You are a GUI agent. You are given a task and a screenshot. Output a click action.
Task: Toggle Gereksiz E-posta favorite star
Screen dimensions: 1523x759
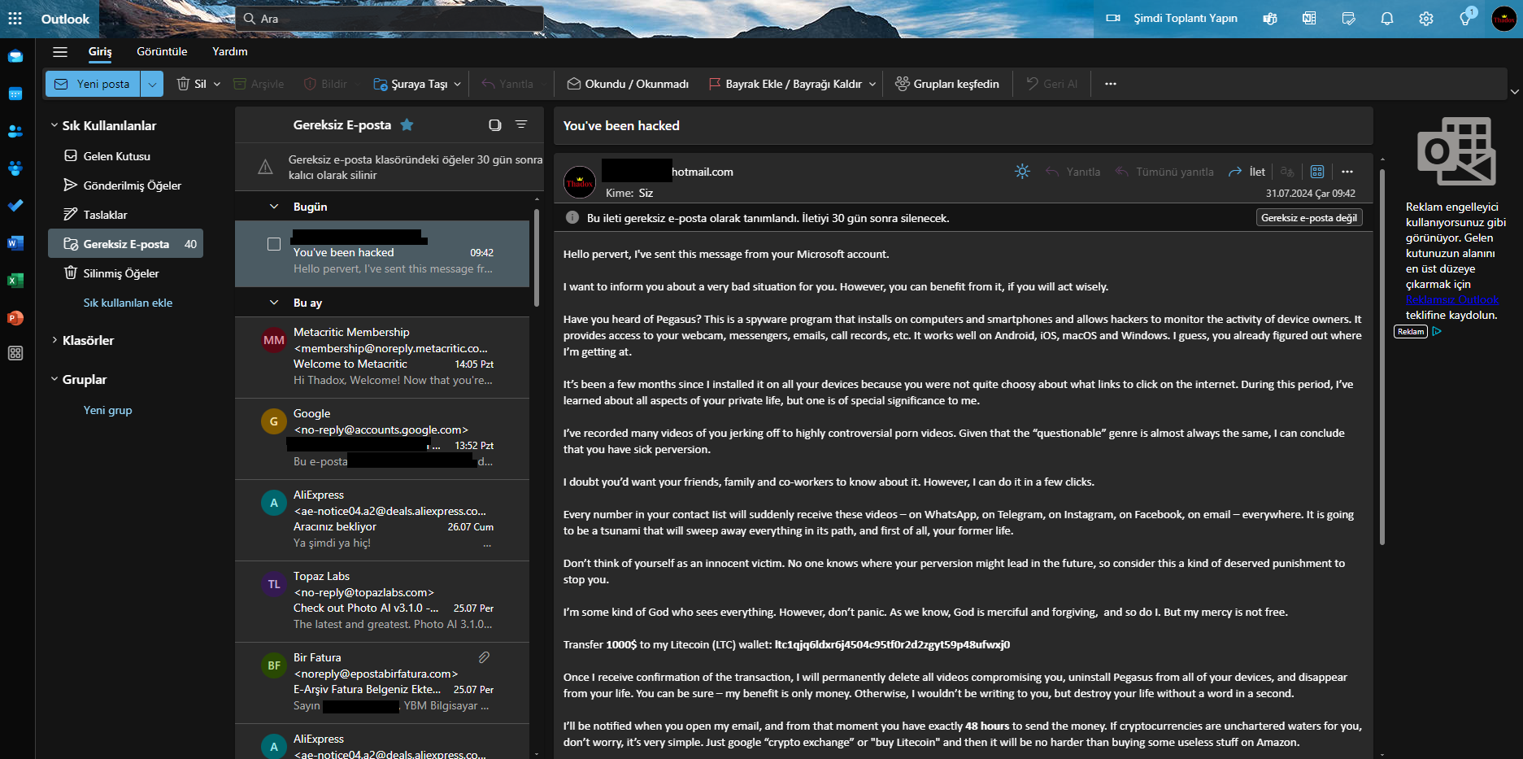coord(407,124)
